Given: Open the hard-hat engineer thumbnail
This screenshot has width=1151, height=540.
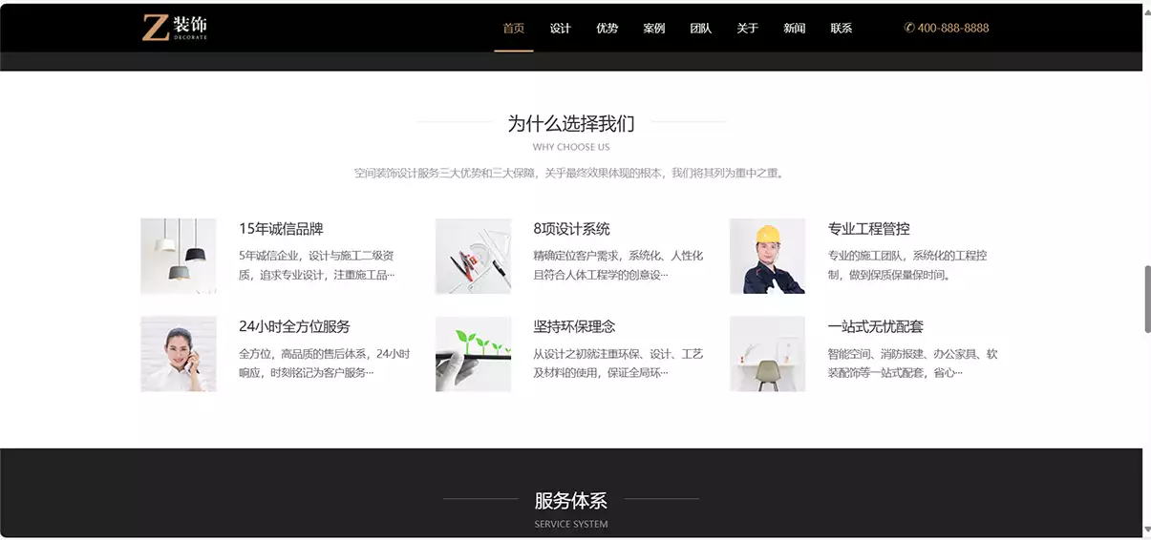Looking at the screenshot, I should pos(767,256).
